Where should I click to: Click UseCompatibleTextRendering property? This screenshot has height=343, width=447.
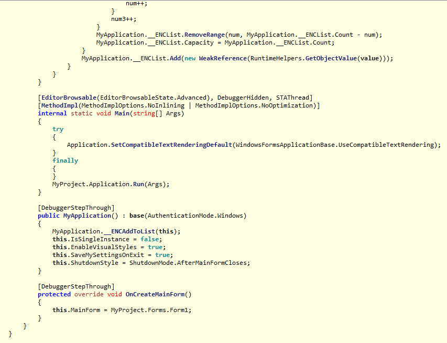386,145
